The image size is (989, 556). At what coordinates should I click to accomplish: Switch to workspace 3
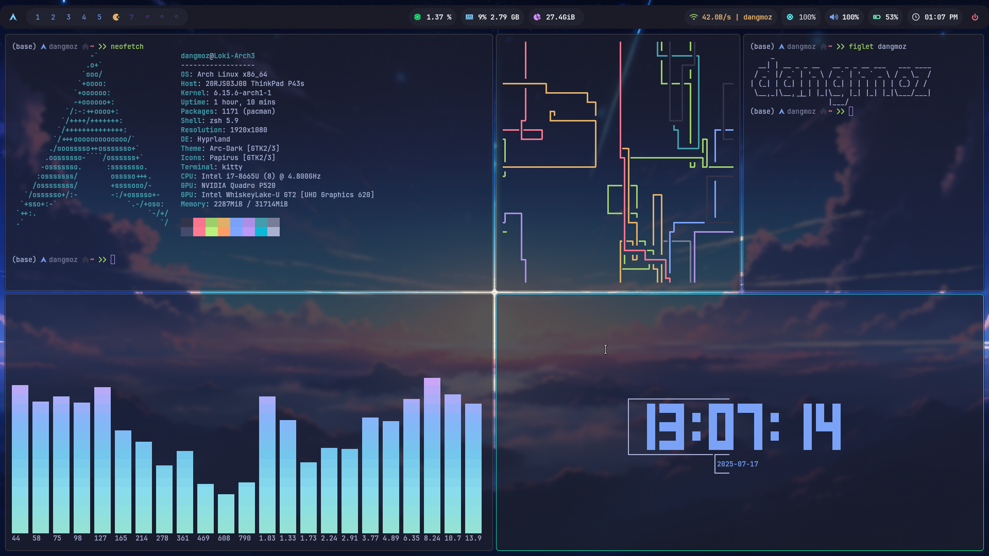[x=69, y=17]
